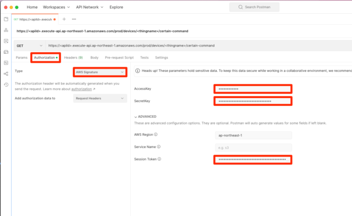This screenshot has width=352, height=216.
Task: Open the Monitors sidebar icon
Action: tap(6, 63)
